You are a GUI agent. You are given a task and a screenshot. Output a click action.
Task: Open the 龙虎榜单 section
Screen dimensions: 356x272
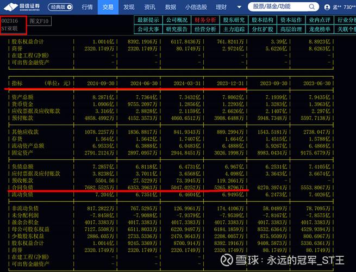point(320,29)
